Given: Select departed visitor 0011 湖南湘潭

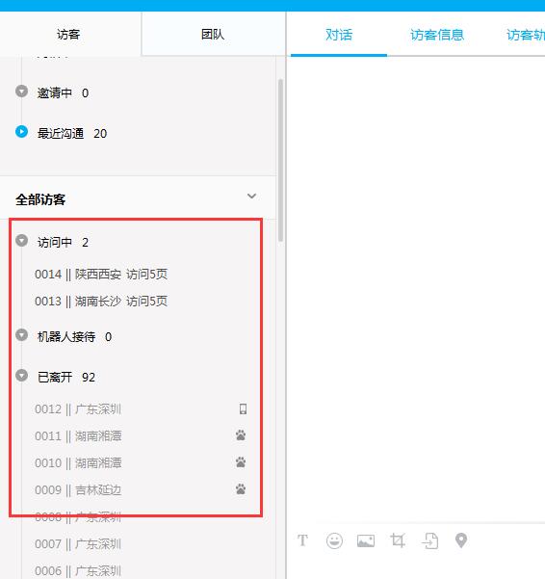Looking at the screenshot, I should point(78,436).
